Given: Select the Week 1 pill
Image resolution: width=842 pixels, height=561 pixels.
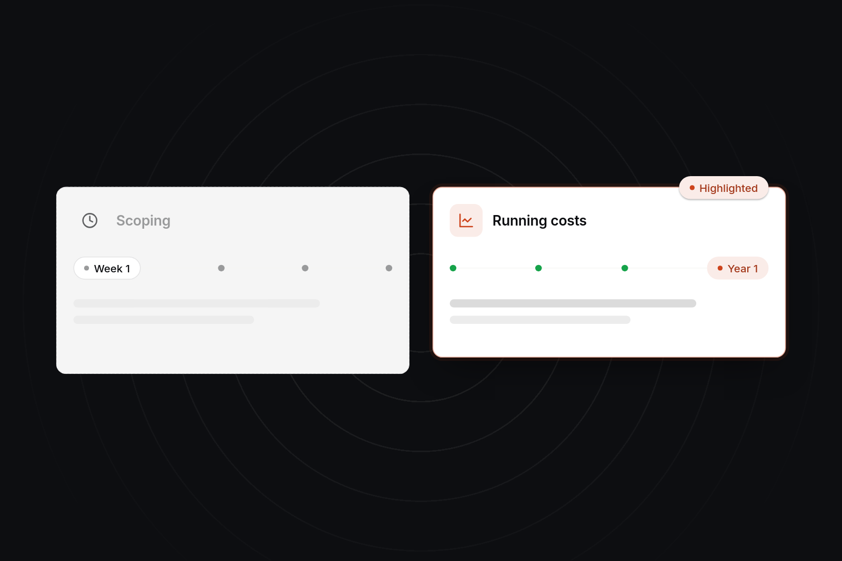Looking at the screenshot, I should (107, 268).
